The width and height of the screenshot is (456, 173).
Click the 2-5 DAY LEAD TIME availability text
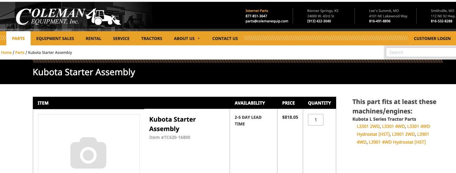coord(248,121)
